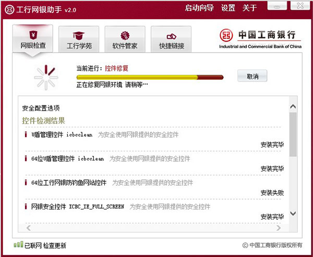The image size is (313, 257).
Task: Click the scroll up arrow of the list
Action: click(x=293, y=106)
